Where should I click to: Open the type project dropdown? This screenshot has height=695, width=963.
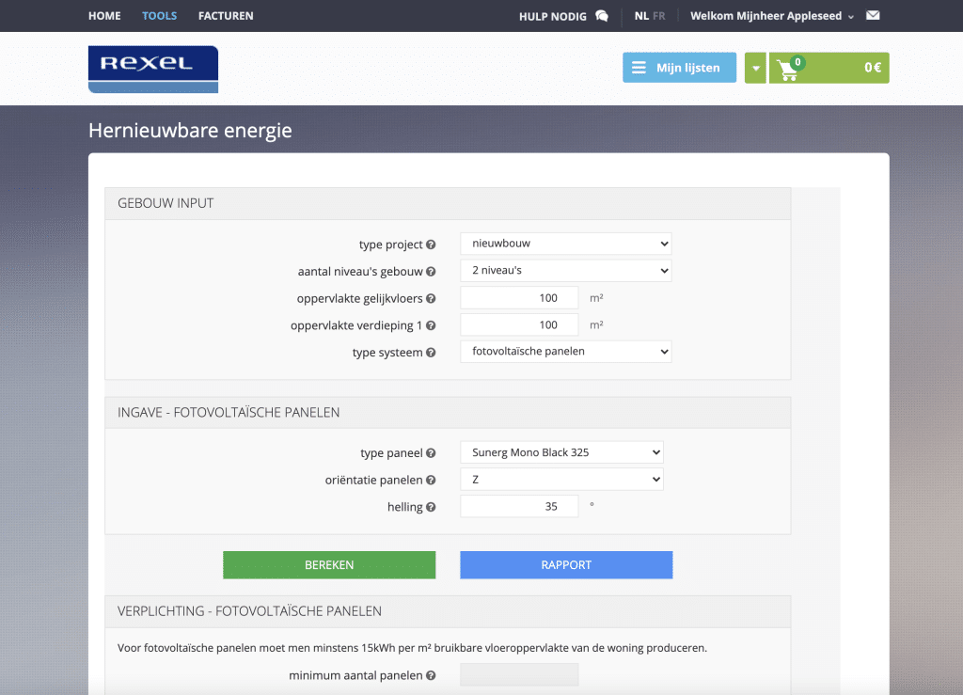(565, 244)
